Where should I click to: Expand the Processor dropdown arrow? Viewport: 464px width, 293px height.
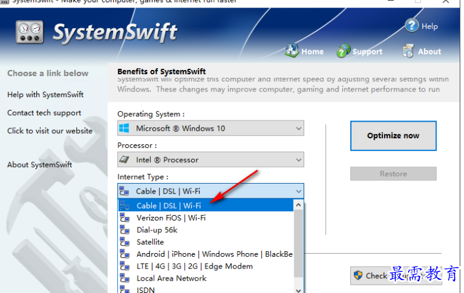(299, 160)
